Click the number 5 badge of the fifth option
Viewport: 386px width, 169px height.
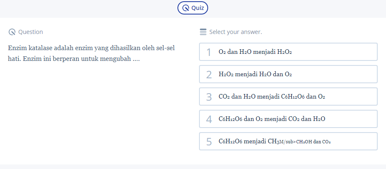[x=209, y=142]
